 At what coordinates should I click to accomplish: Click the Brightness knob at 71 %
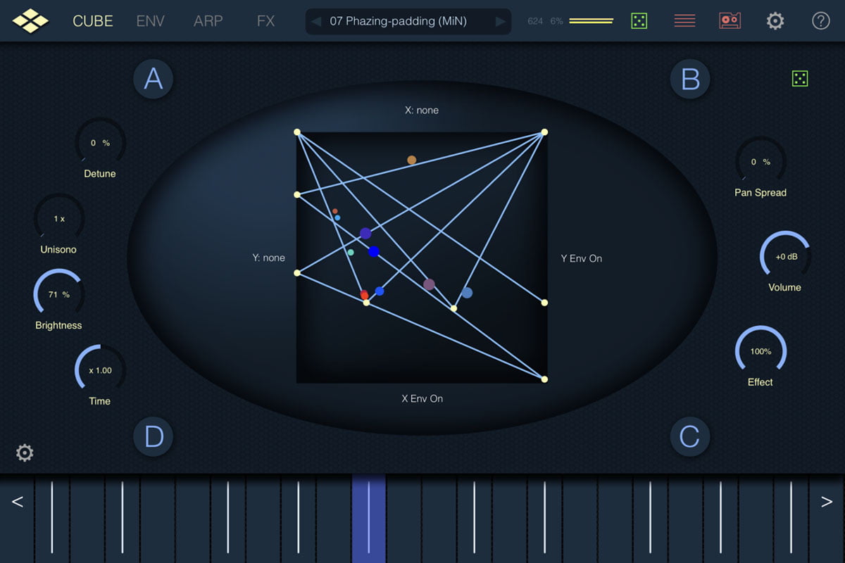59,294
